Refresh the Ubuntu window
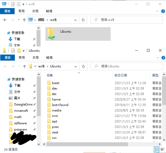166x153 pixels. [84, 66]
